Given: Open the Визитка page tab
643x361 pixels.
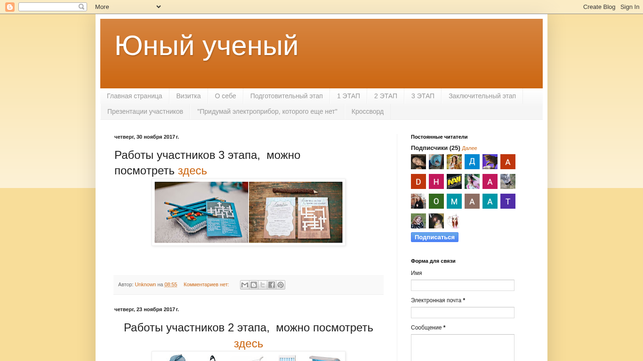Looking at the screenshot, I should 188,96.
